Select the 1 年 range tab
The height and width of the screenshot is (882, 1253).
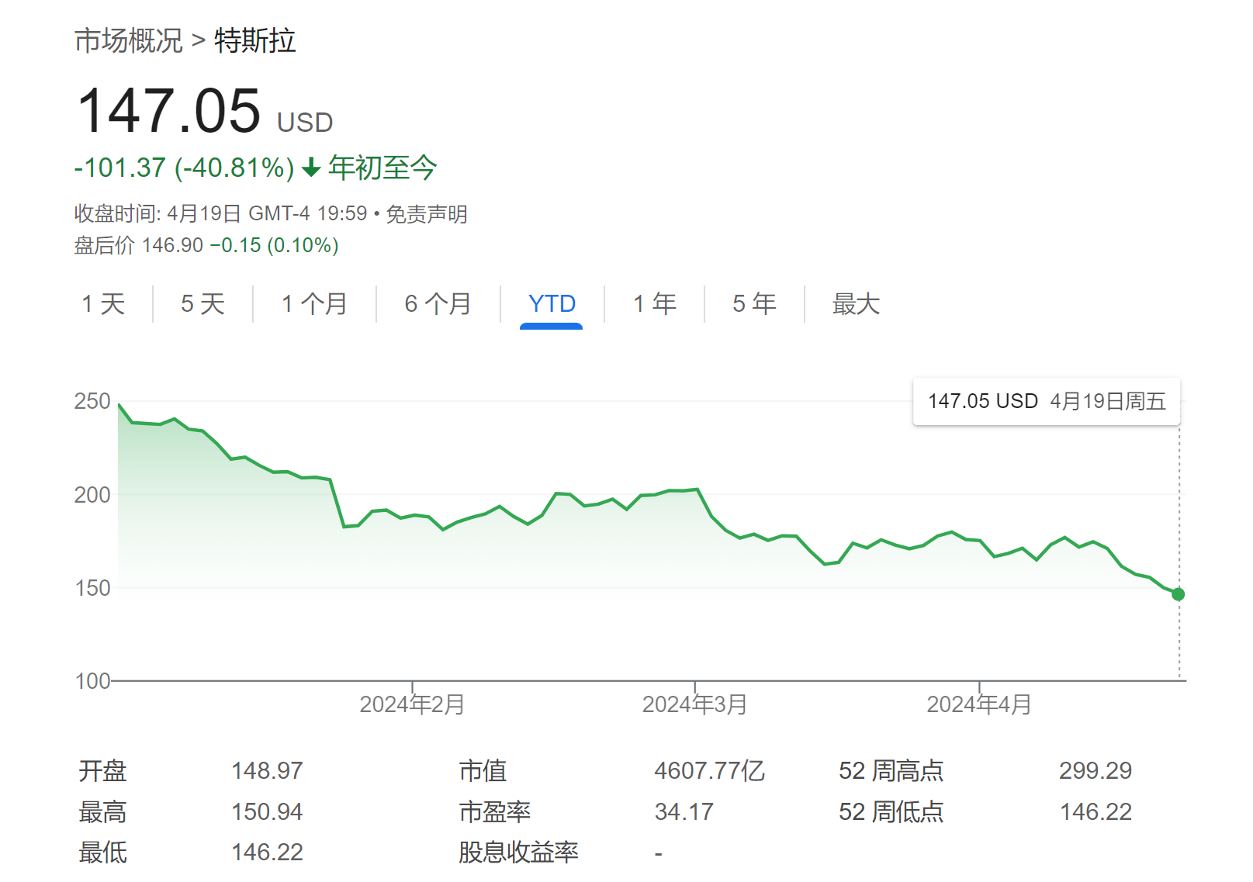click(x=654, y=303)
